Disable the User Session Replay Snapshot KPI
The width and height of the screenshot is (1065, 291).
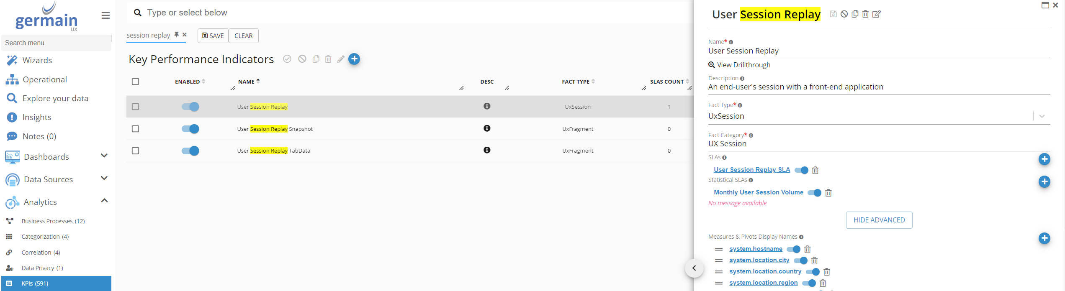click(190, 129)
